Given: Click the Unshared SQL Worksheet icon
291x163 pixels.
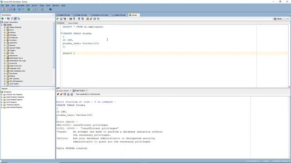Looking at the screenshot, I should [88, 19].
